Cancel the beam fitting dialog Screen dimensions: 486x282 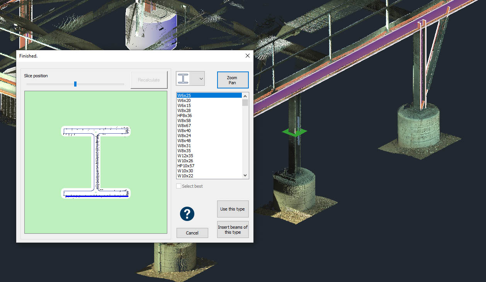192,233
